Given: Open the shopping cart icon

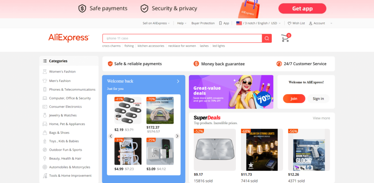Looking at the screenshot, I should (x=286, y=38).
